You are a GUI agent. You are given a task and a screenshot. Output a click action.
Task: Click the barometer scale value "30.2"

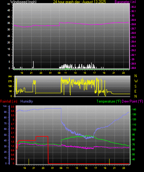[x=133, y=7]
